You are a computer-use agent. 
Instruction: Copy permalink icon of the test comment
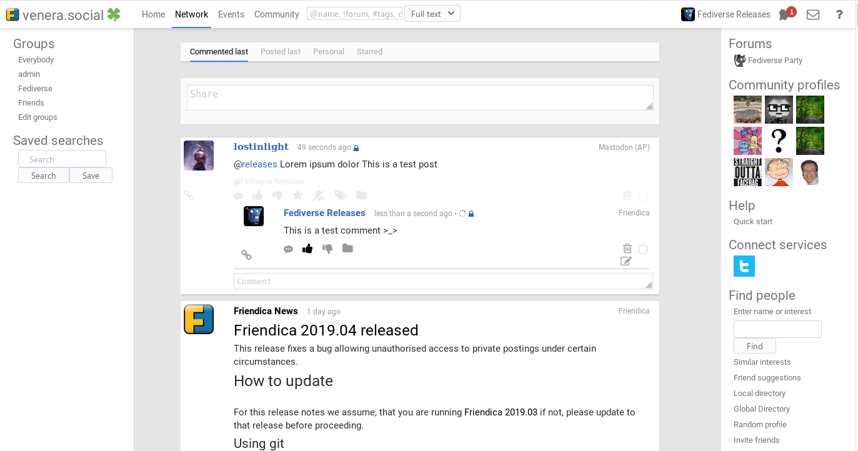click(x=246, y=255)
